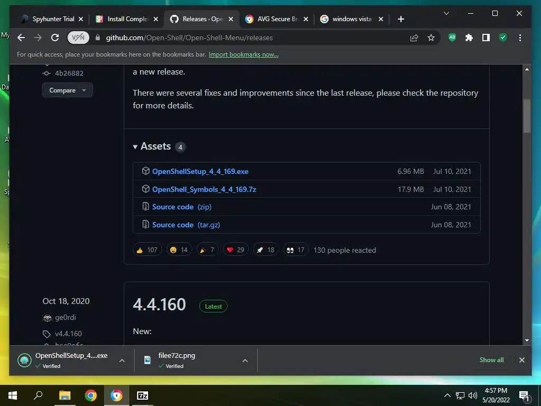Click the page scroll down arrow

pyautogui.click(x=527, y=340)
